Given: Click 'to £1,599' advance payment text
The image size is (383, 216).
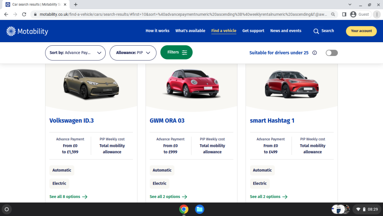Looking at the screenshot, I should pos(70,152).
